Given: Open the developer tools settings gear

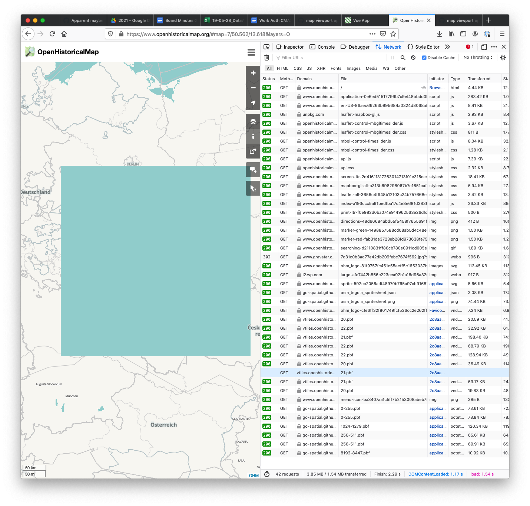Looking at the screenshot, I should click(x=503, y=58).
